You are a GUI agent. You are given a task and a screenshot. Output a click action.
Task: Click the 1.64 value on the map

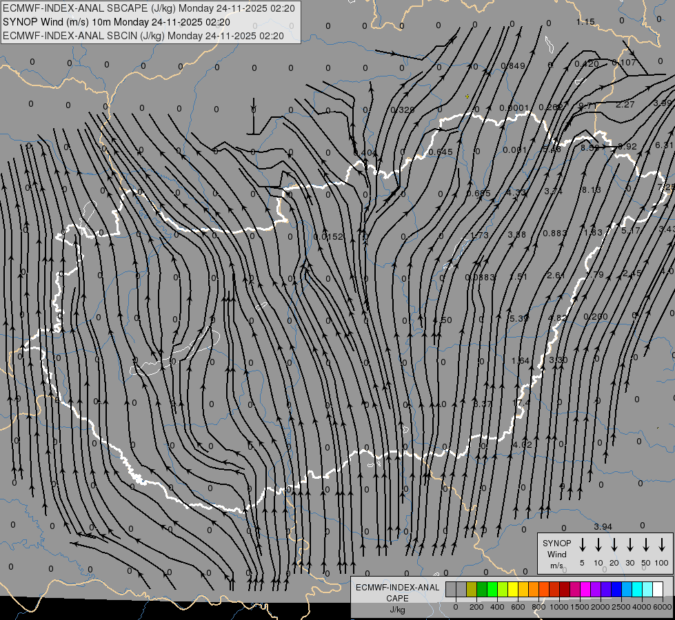tap(521, 360)
